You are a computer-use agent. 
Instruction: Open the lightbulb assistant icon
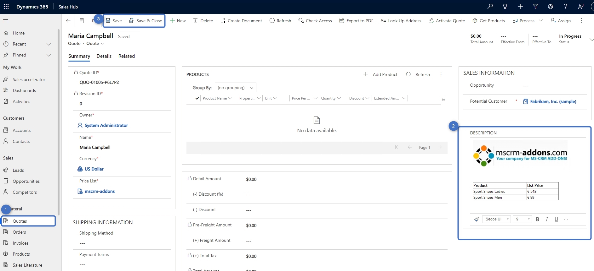click(505, 7)
